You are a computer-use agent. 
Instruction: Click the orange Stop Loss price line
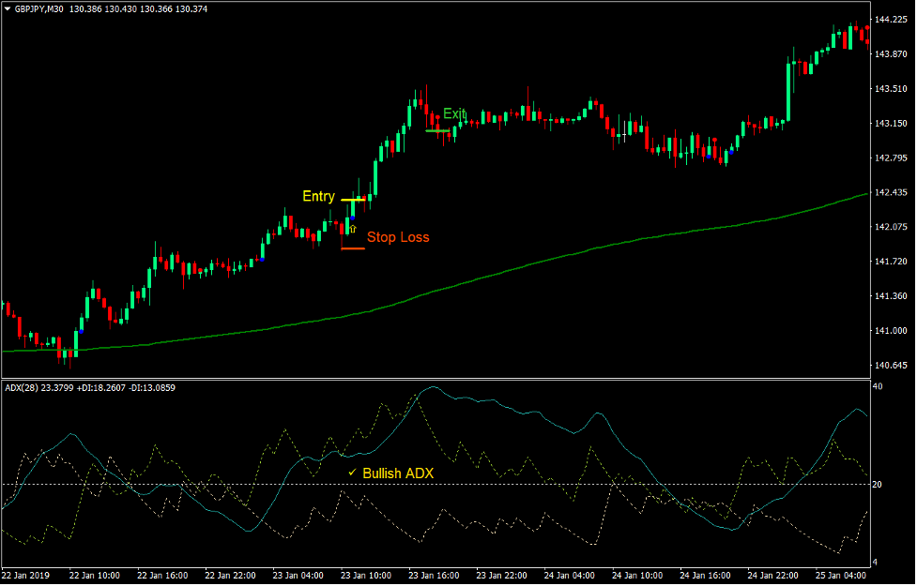point(353,248)
